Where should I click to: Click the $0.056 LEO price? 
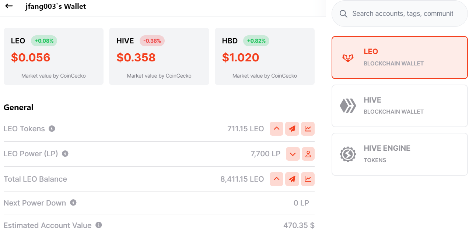coord(31,57)
